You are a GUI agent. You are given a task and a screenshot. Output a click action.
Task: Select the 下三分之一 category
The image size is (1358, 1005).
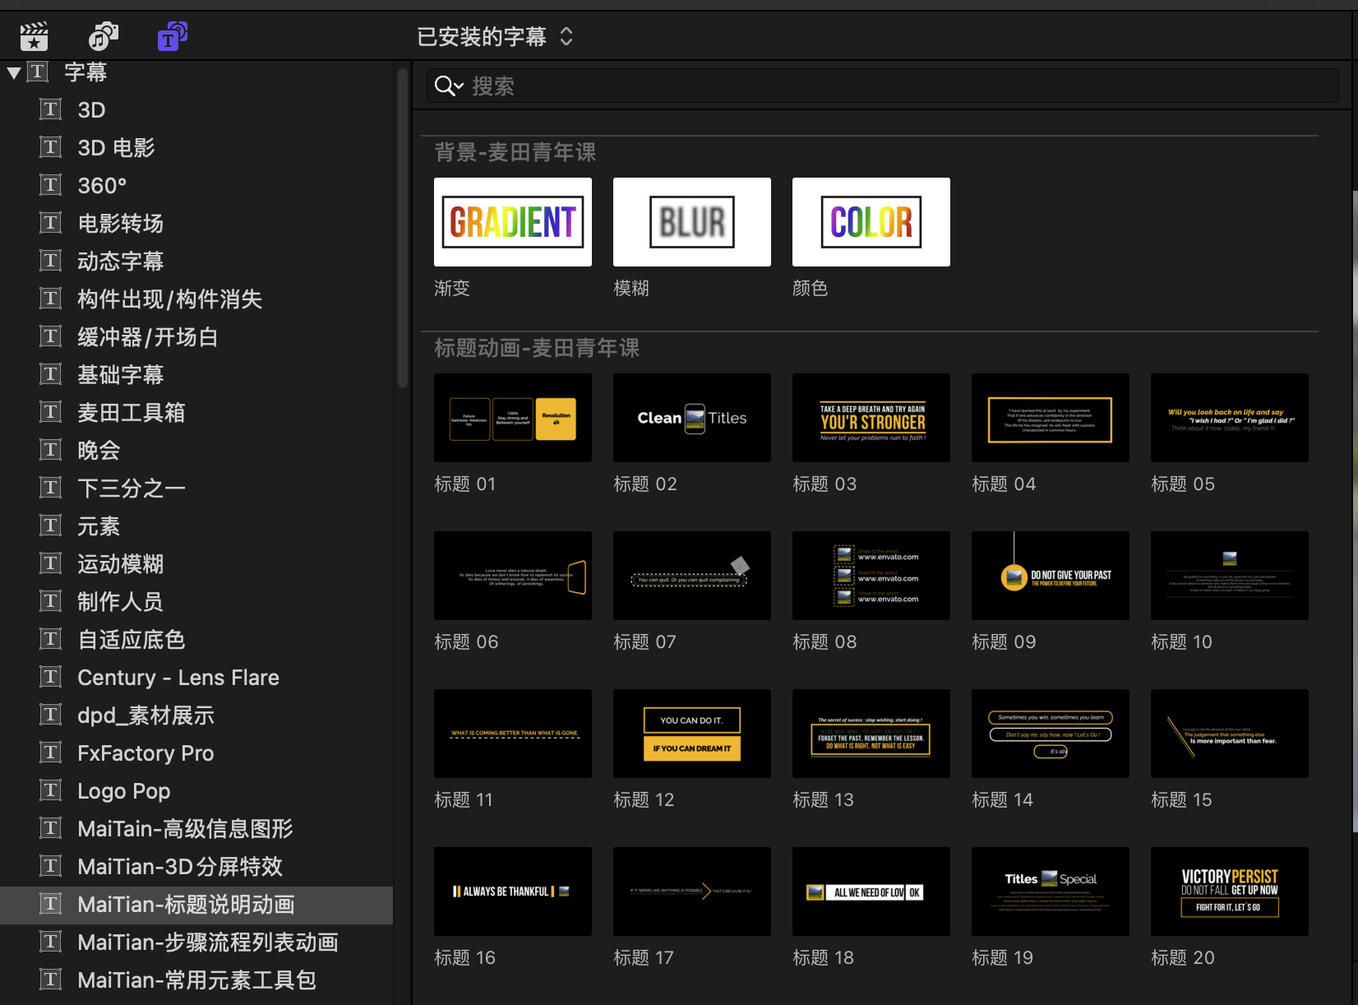pos(197,489)
